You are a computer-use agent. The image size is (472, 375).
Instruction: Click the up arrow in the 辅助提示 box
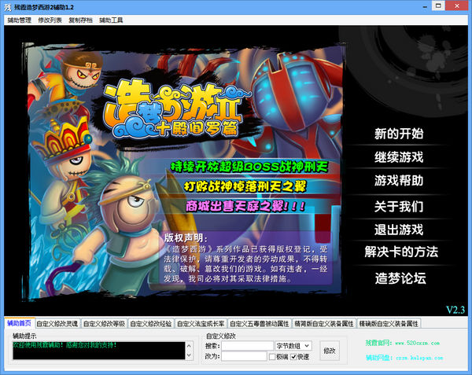click(189, 346)
